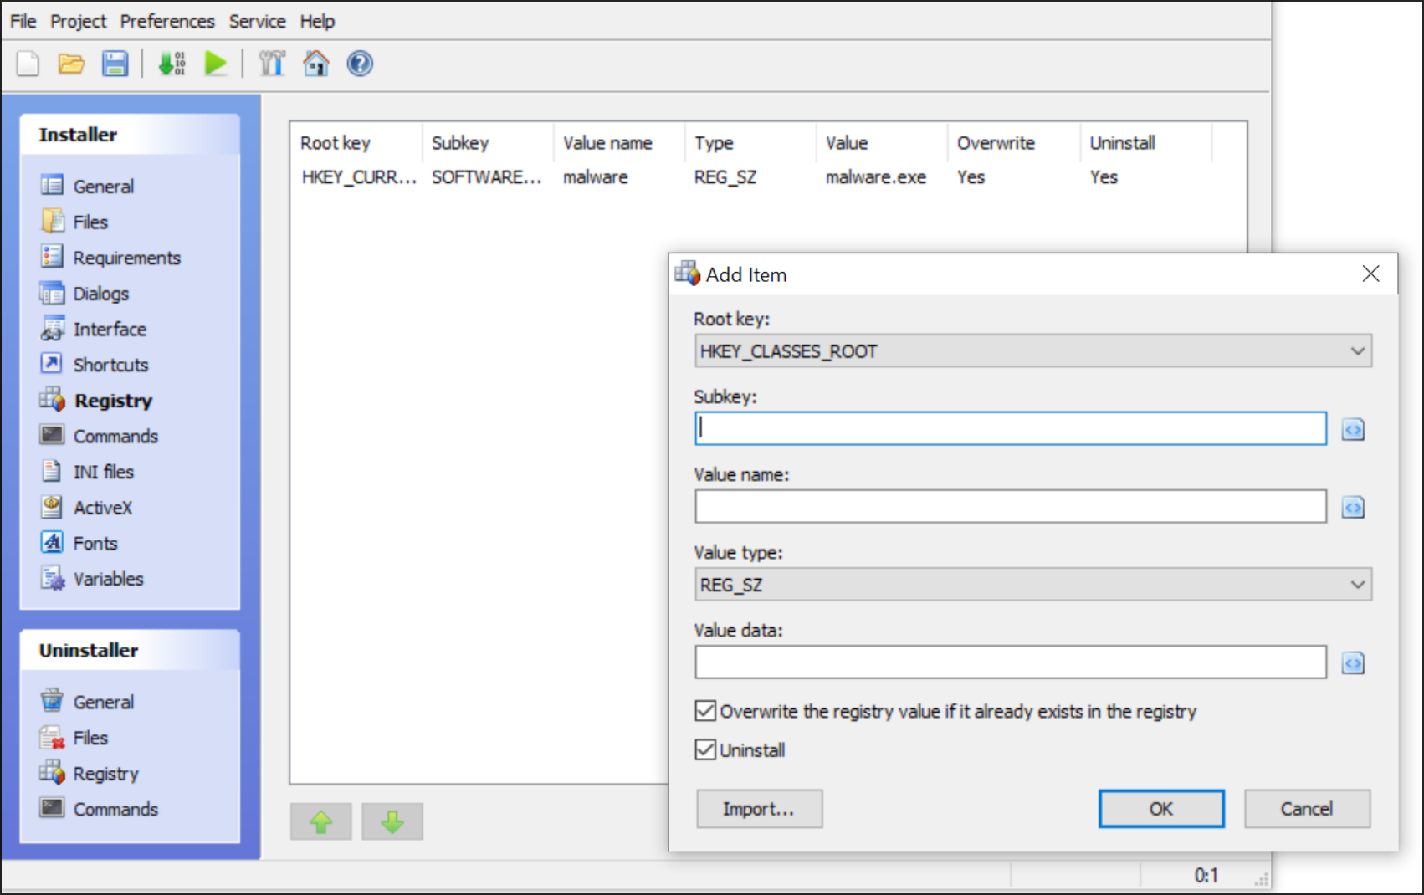1424x895 pixels.
Task: Confirm with the OK button
Action: point(1160,809)
